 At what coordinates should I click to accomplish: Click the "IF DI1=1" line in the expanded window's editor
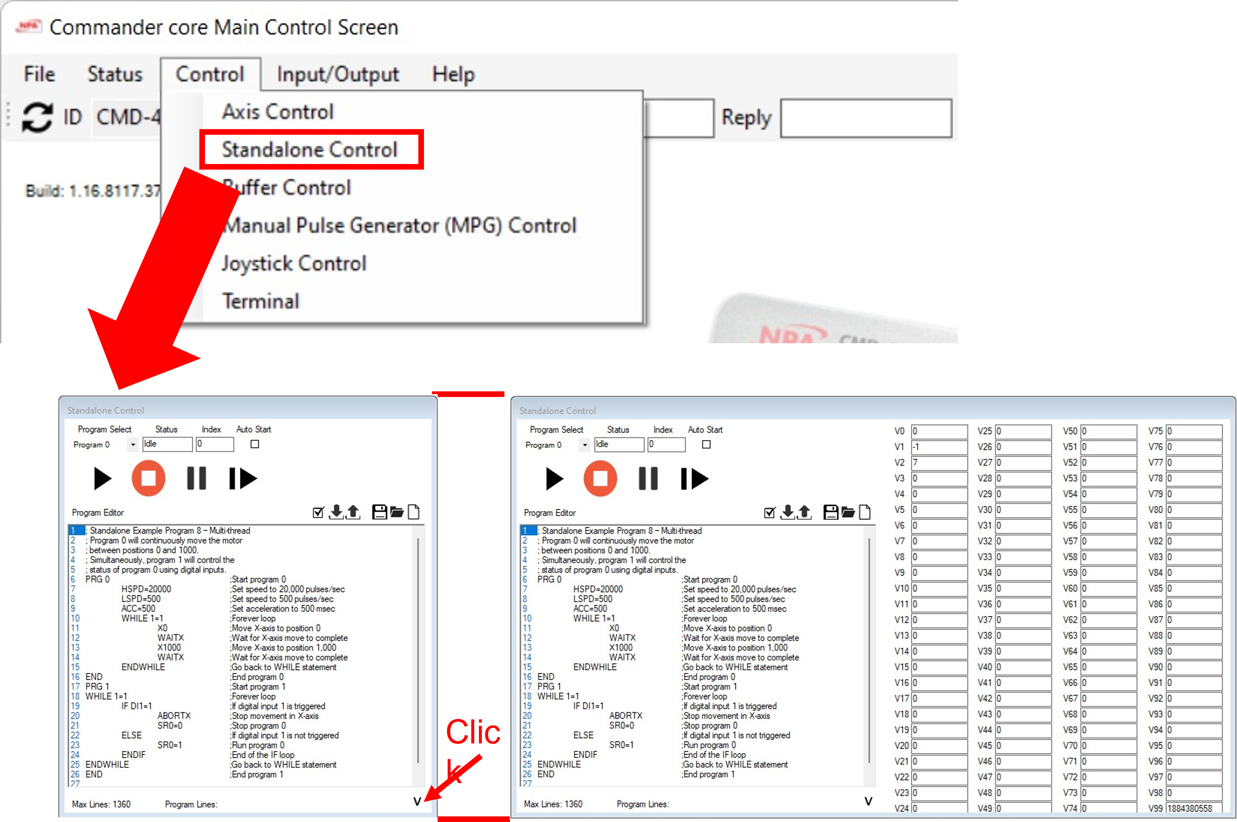tap(588, 706)
